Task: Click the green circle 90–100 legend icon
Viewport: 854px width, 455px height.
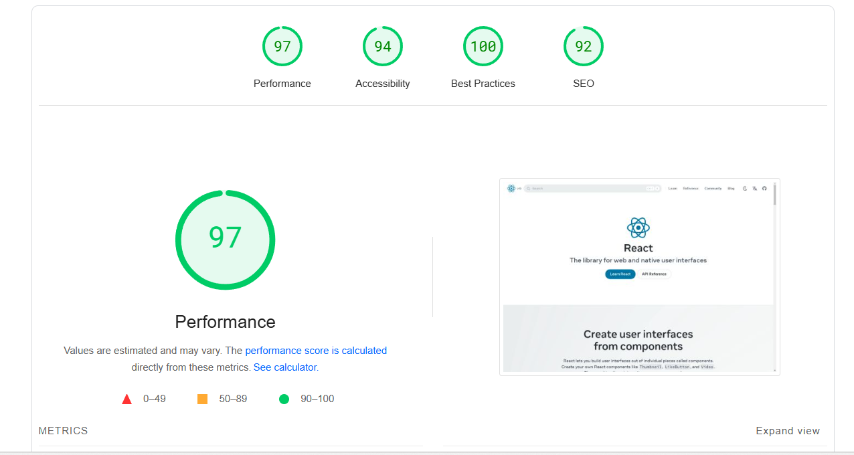Action: (284, 399)
